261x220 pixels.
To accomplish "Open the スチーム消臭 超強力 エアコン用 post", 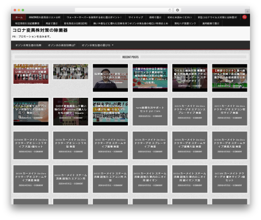I will [x=70, y=179].
